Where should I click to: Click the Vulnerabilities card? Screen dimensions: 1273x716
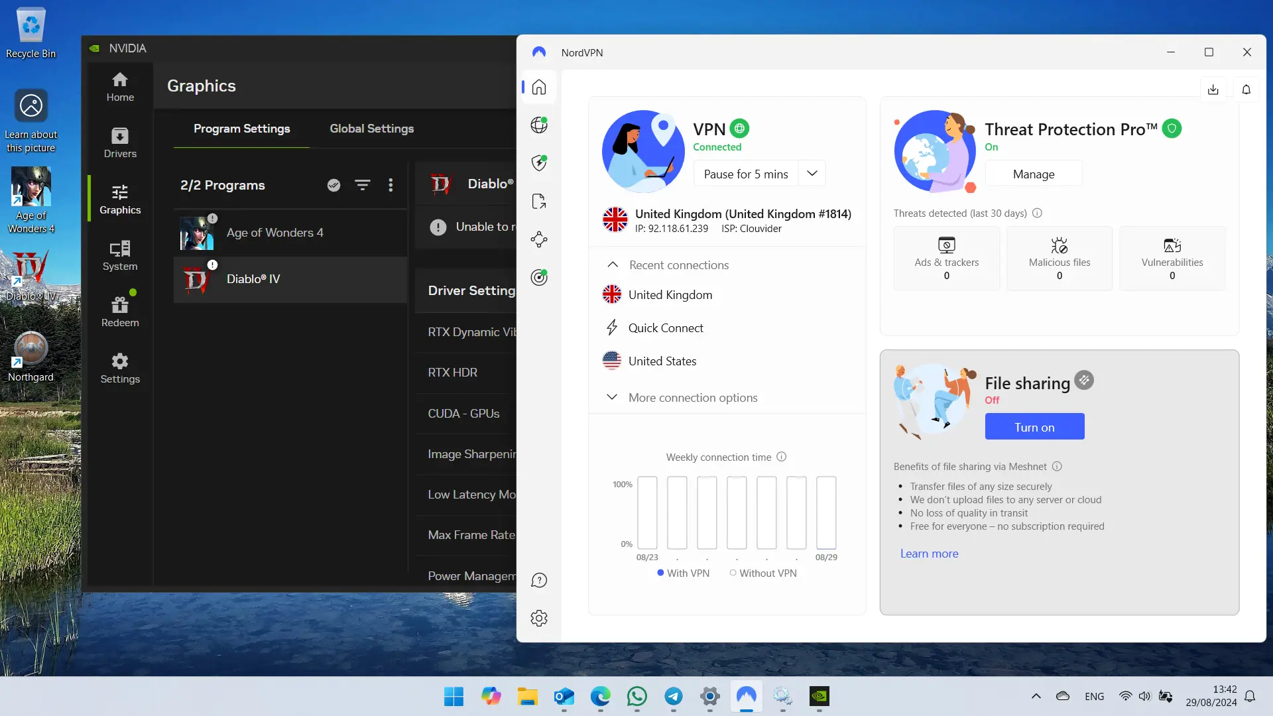pyautogui.click(x=1172, y=259)
